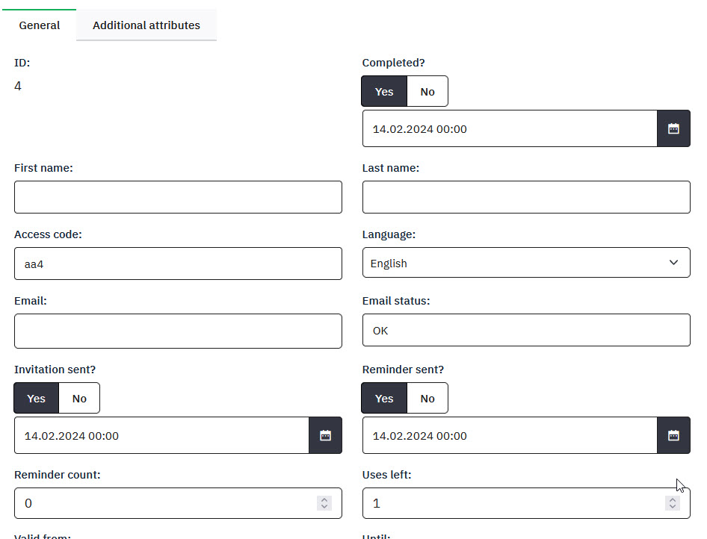707x539 pixels.
Task: Click the Access code field
Action: click(178, 264)
